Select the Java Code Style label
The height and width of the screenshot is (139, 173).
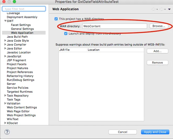click(18, 41)
